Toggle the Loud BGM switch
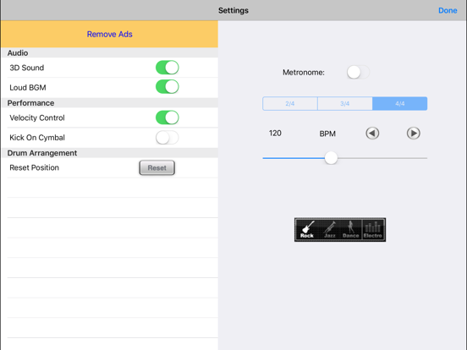This screenshot has height=350, width=467. click(x=167, y=87)
